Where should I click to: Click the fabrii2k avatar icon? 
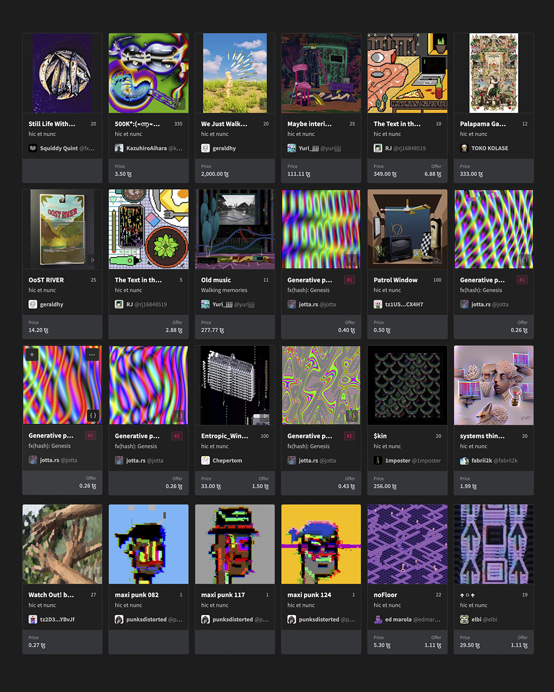[464, 460]
